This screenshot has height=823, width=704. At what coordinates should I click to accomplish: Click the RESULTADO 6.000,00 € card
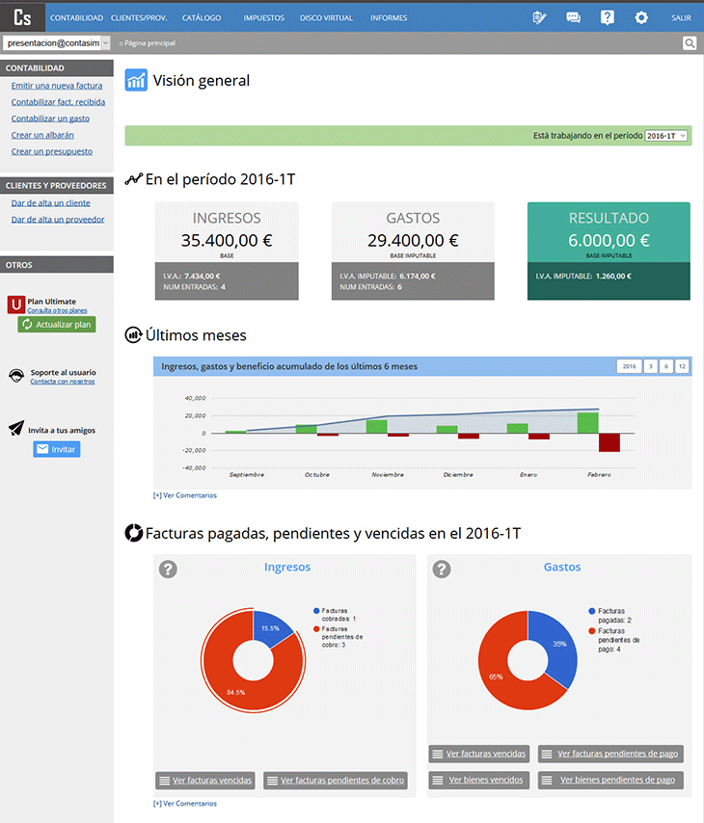(x=609, y=251)
